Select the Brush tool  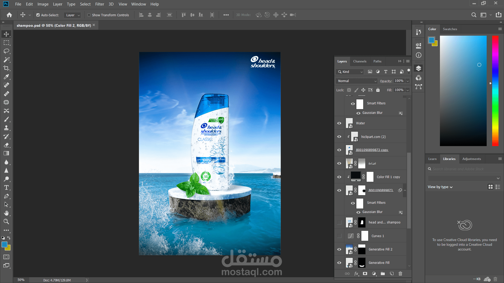coord(6,119)
